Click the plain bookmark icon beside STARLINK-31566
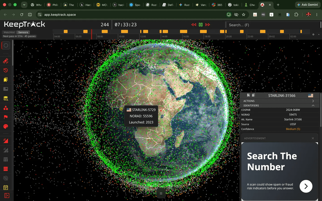Viewport: 322px width, 201px height. pyautogui.click(x=253, y=95)
